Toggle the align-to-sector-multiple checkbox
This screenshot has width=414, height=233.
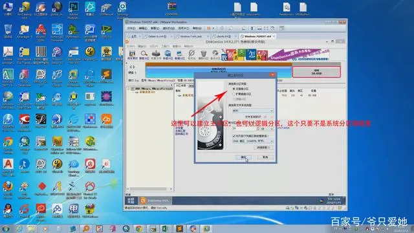(234, 136)
